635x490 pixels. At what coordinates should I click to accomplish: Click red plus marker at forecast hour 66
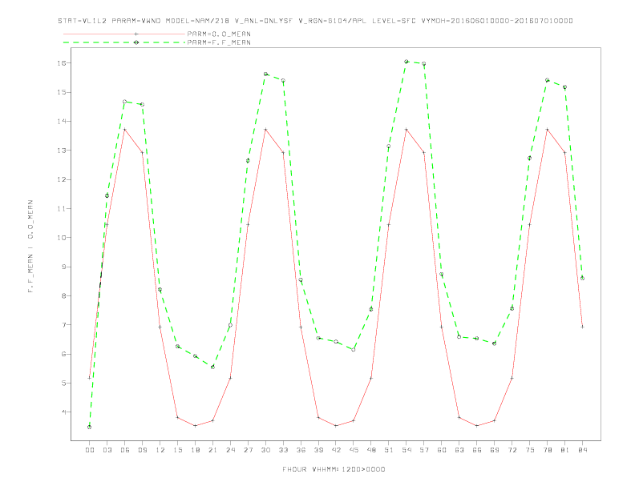click(477, 426)
